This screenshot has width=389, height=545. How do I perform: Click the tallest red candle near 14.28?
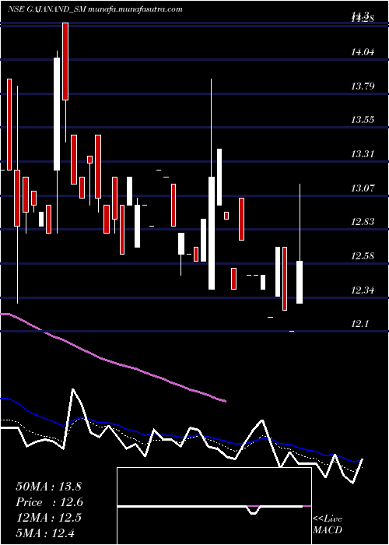pyautogui.click(x=65, y=62)
